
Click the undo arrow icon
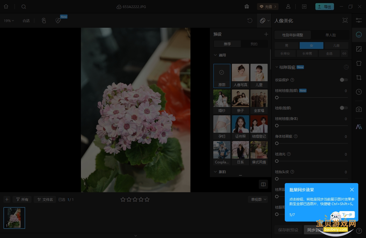250,21
